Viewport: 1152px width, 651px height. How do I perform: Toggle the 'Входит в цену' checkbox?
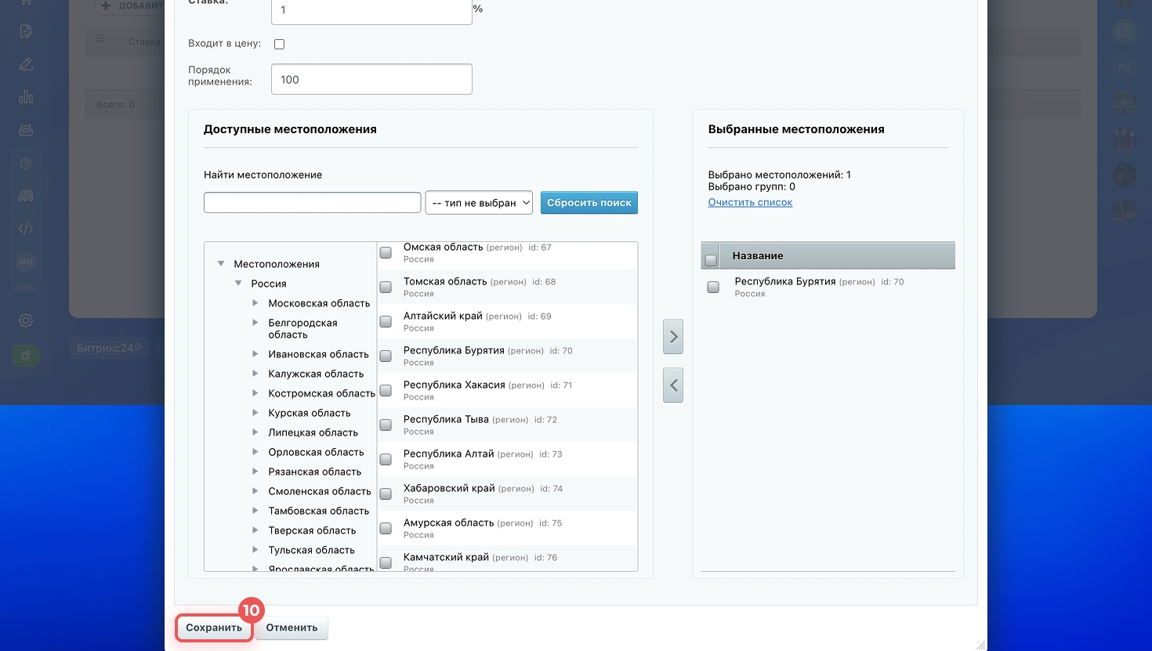click(x=279, y=44)
